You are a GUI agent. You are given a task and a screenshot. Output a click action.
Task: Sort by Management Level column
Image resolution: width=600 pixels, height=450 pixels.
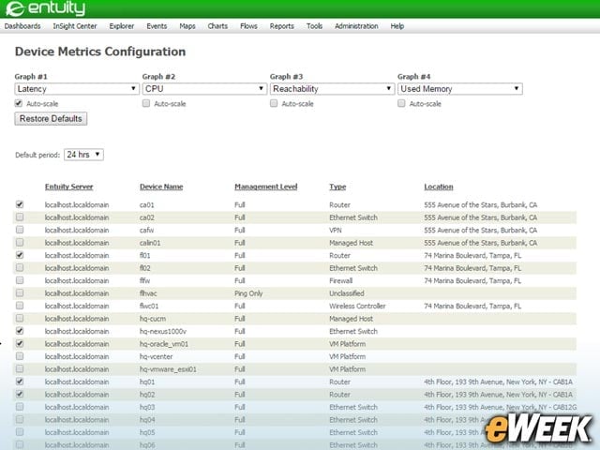[x=266, y=187]
